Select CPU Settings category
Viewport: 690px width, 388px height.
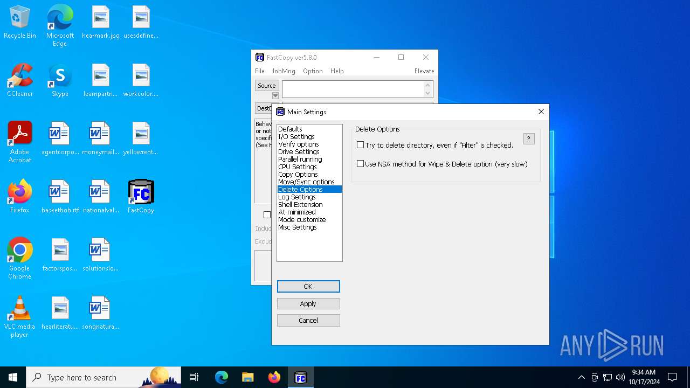[x=309, y=167]
